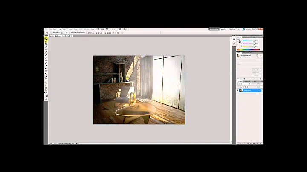
Task: Hide the Background layer eye icon
Action: point(237,90)
